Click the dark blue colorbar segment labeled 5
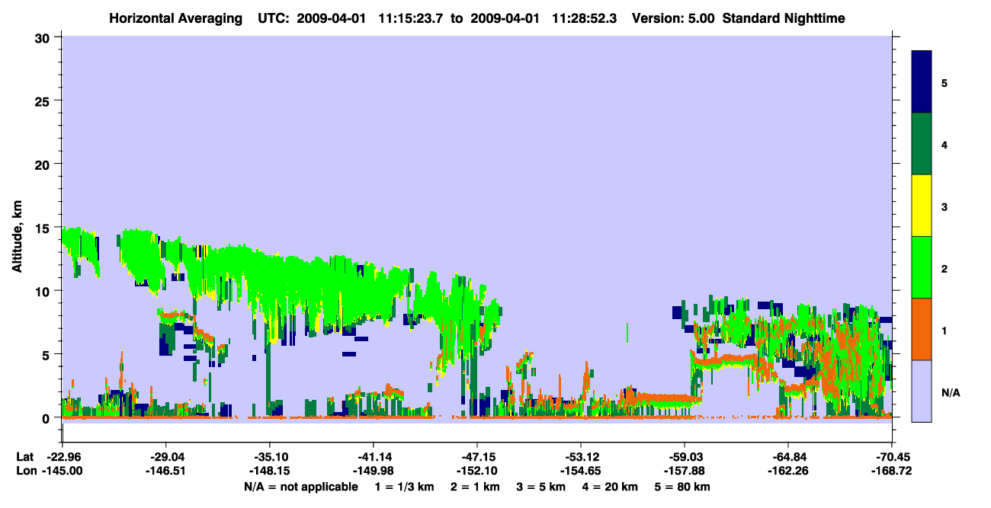Screen dimensions: 991x508 point(922,82)
